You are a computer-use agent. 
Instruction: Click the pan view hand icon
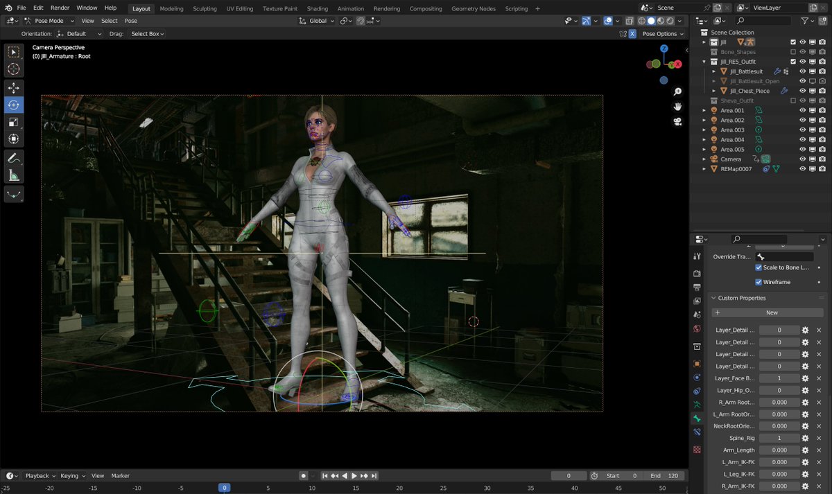pos(677,107)
